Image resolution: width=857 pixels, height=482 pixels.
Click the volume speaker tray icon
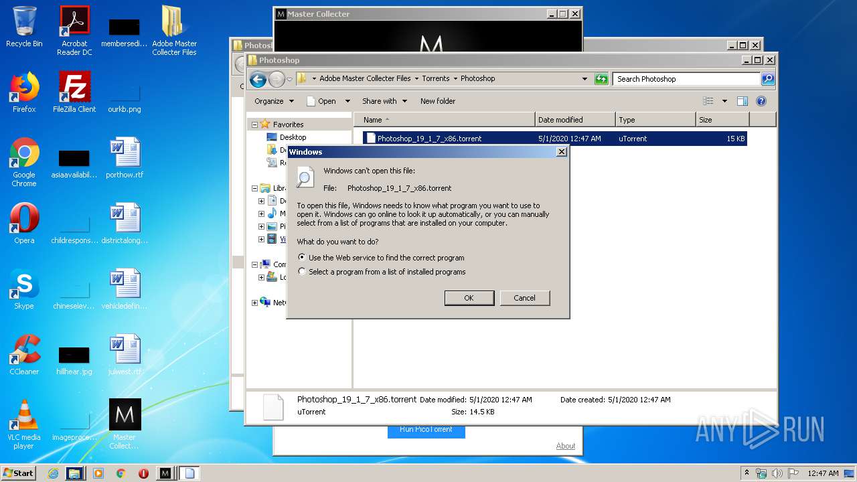tap(777, 473)
